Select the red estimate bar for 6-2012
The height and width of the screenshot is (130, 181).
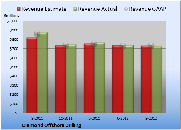[x=118, y=79]
